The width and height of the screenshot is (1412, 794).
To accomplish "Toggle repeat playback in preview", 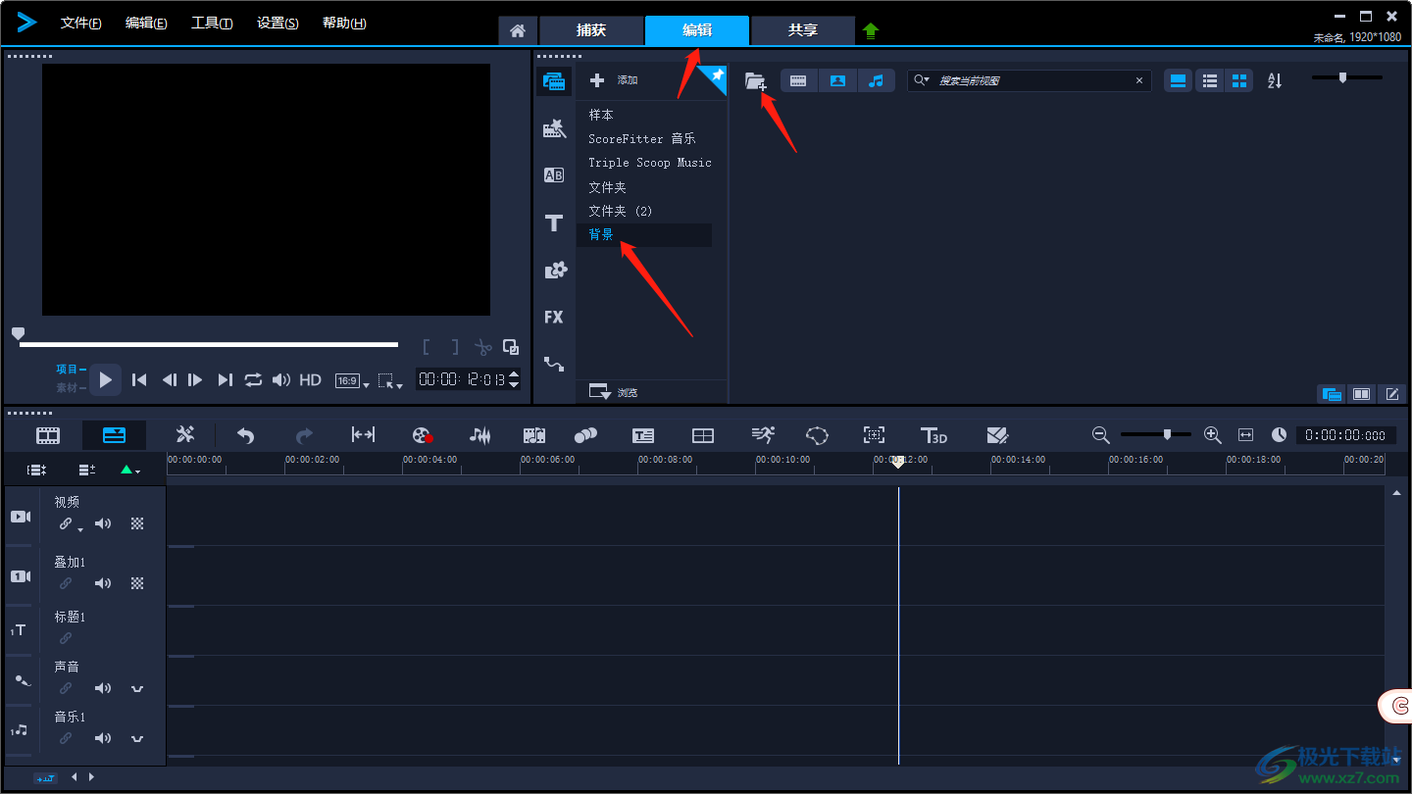I will click(253, 379).
